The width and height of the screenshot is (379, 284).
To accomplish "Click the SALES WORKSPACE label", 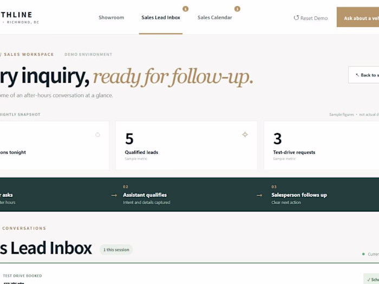I will [29, 54].
